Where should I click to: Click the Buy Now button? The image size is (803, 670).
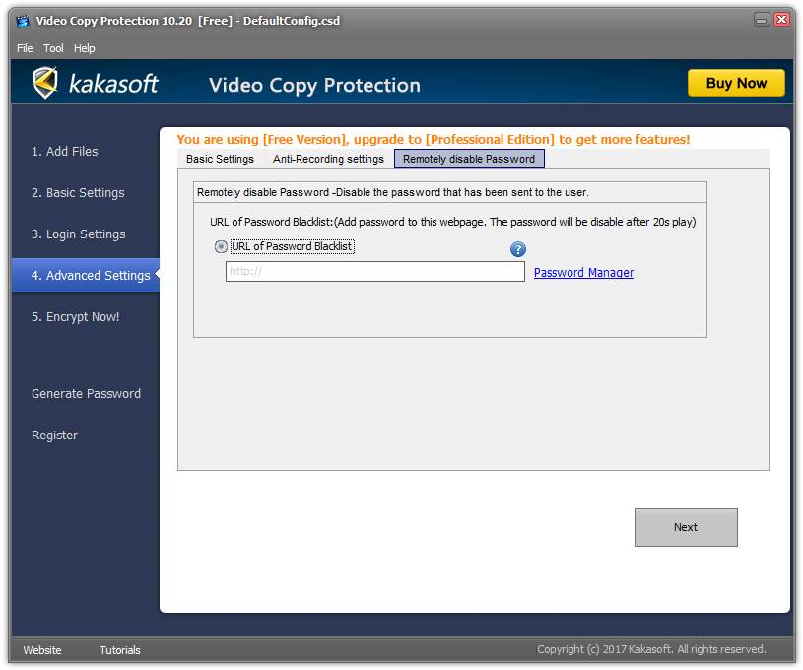click(736, 83)
